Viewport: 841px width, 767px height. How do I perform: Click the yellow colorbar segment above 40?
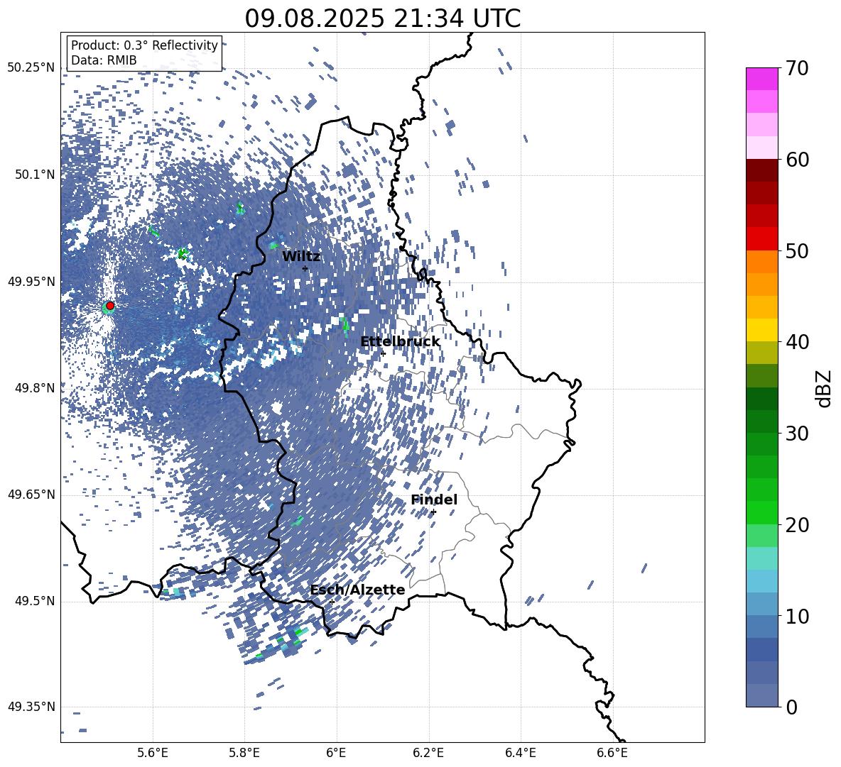(x=762, y=330)
